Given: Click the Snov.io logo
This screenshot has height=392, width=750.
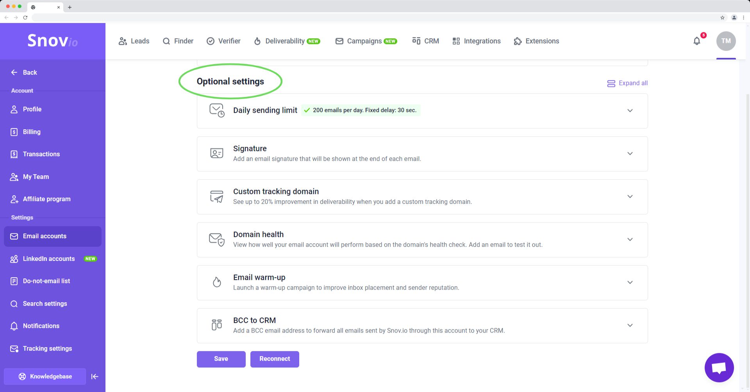Looking at the screenshot, I should [x=52, y=41].
